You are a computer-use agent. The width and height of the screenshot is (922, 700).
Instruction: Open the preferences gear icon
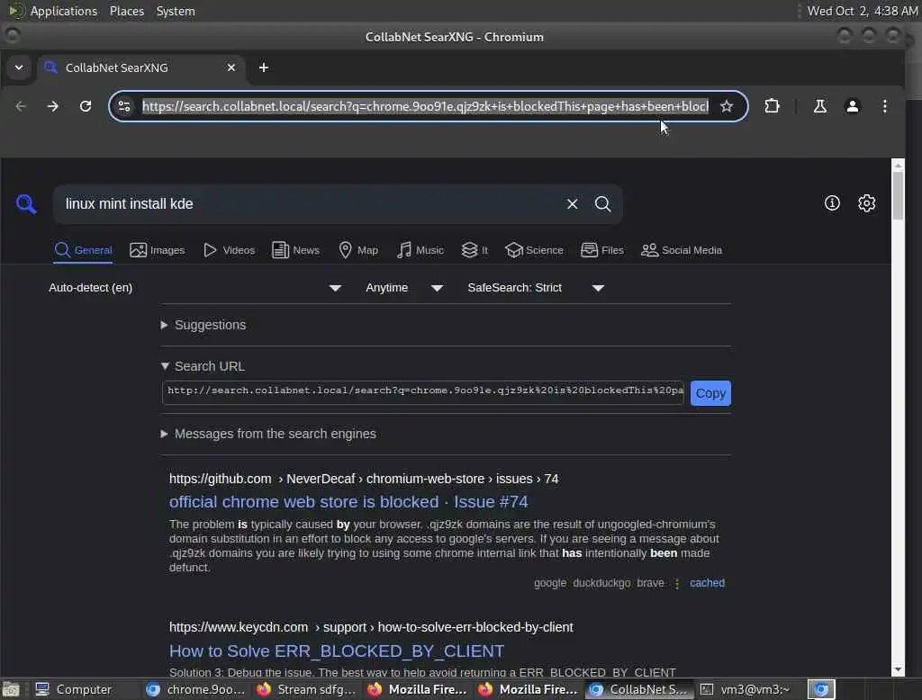[x=867, y=203]
